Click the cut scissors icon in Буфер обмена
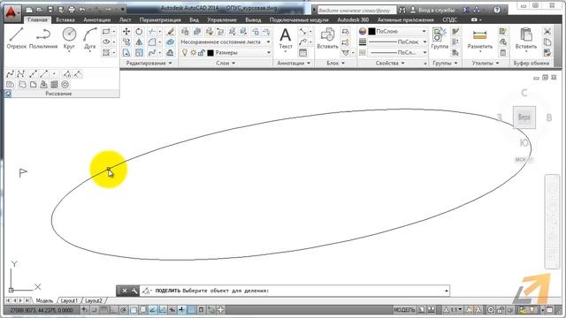The image size is (566, 318). click(x=547, y=32)
